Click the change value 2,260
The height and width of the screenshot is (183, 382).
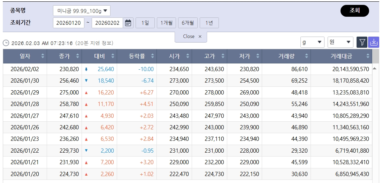click(x=107, y=174)
